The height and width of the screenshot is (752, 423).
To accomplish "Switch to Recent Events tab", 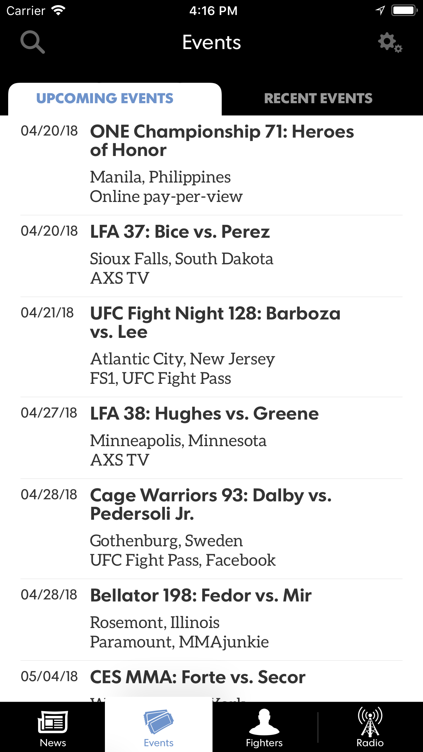I will point(318,99).
